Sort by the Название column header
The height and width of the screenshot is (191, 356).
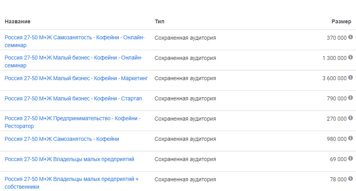[18, 21]
